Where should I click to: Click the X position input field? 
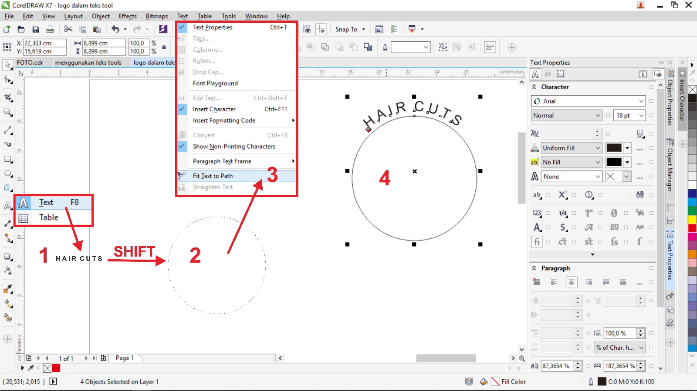(x=44, y=43)
